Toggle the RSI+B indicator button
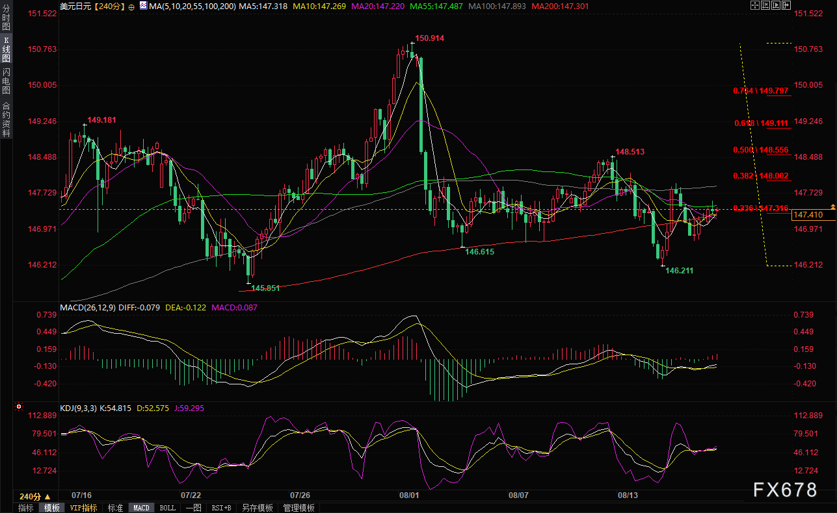 tap(222, 508)
